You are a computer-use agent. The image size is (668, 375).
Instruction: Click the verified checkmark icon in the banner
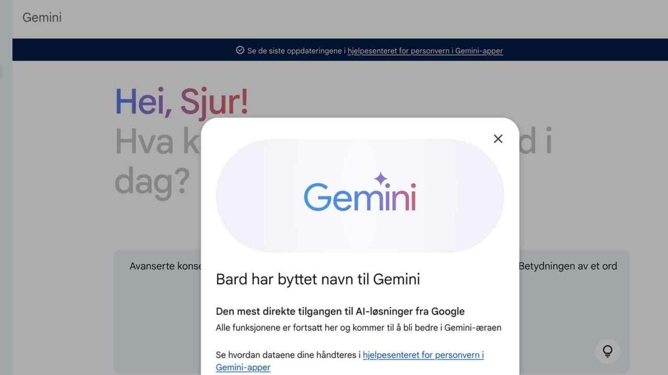click(240, 51)
